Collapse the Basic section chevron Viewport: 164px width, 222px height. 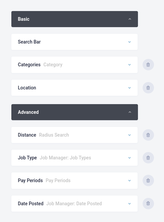click(130, 19)
